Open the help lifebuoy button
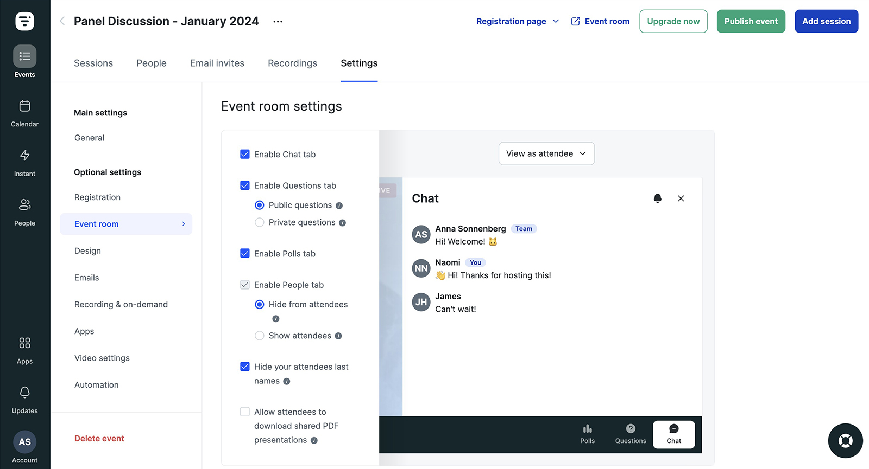 coord(845,440)
